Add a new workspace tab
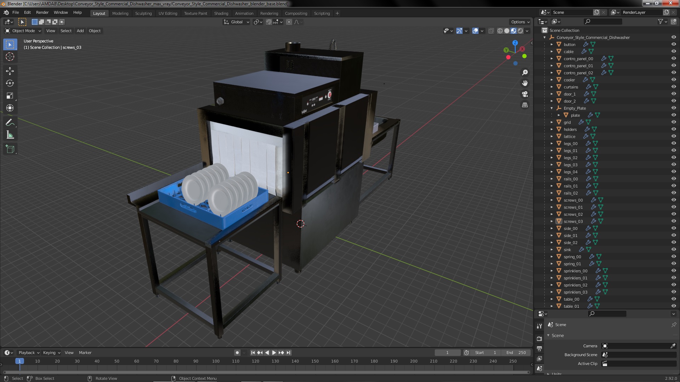 (337, 13)
